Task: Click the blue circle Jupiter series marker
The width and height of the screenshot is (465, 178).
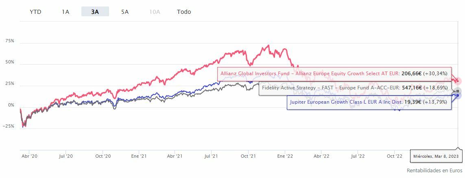Action: point(458,96)
